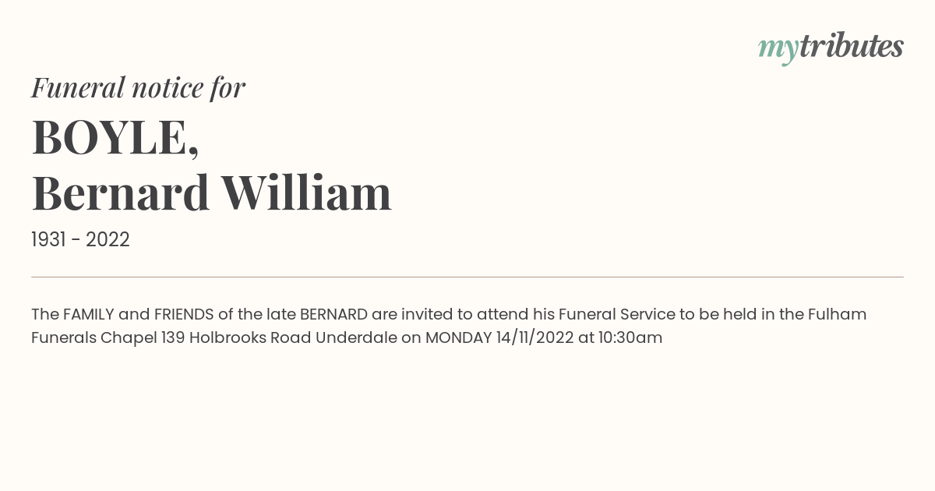This screenshot has width=935, height=491.
Task: Click the word FRIENDS in the notice
Action: pos(184,314)
